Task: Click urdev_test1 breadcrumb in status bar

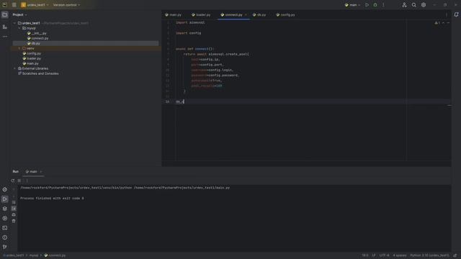Action: 14,255
